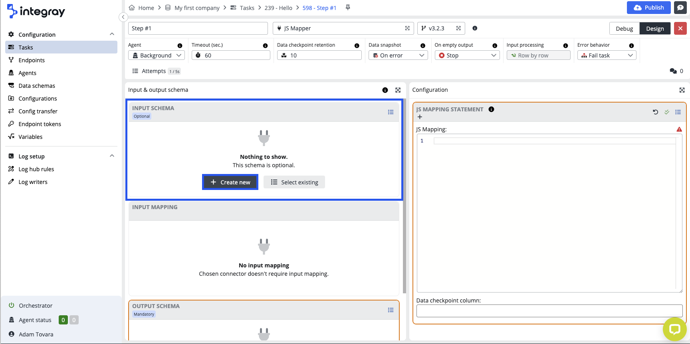Open the Data snapshot On error dropdown
The height and width of the screenshot is (344, 690).
(398, 55)
